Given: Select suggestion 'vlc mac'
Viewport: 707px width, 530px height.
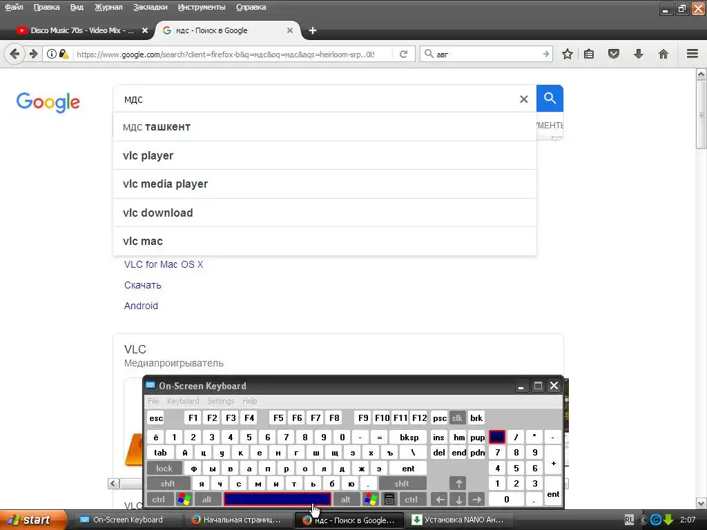Looking at the screenshot, I should pyautogui.click(x=325, y=241).
